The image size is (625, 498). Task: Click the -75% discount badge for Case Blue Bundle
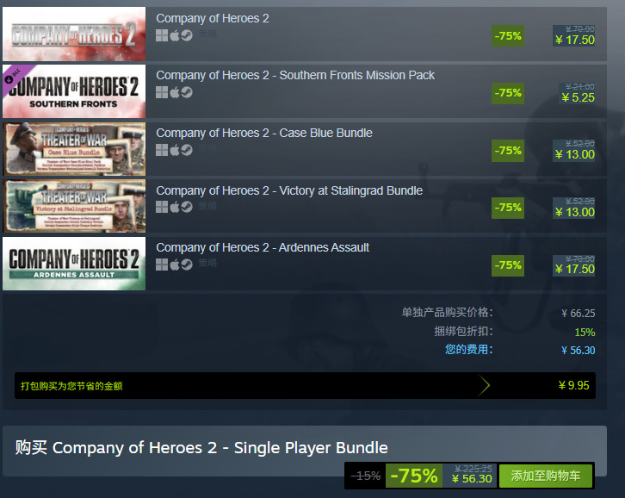(508, 151)
